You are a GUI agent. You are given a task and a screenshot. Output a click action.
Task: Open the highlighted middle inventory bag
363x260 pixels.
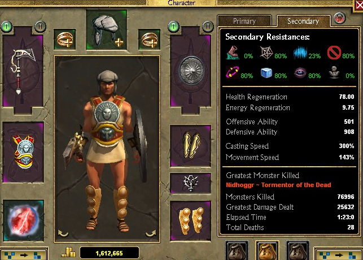click(x=267, y=251)
